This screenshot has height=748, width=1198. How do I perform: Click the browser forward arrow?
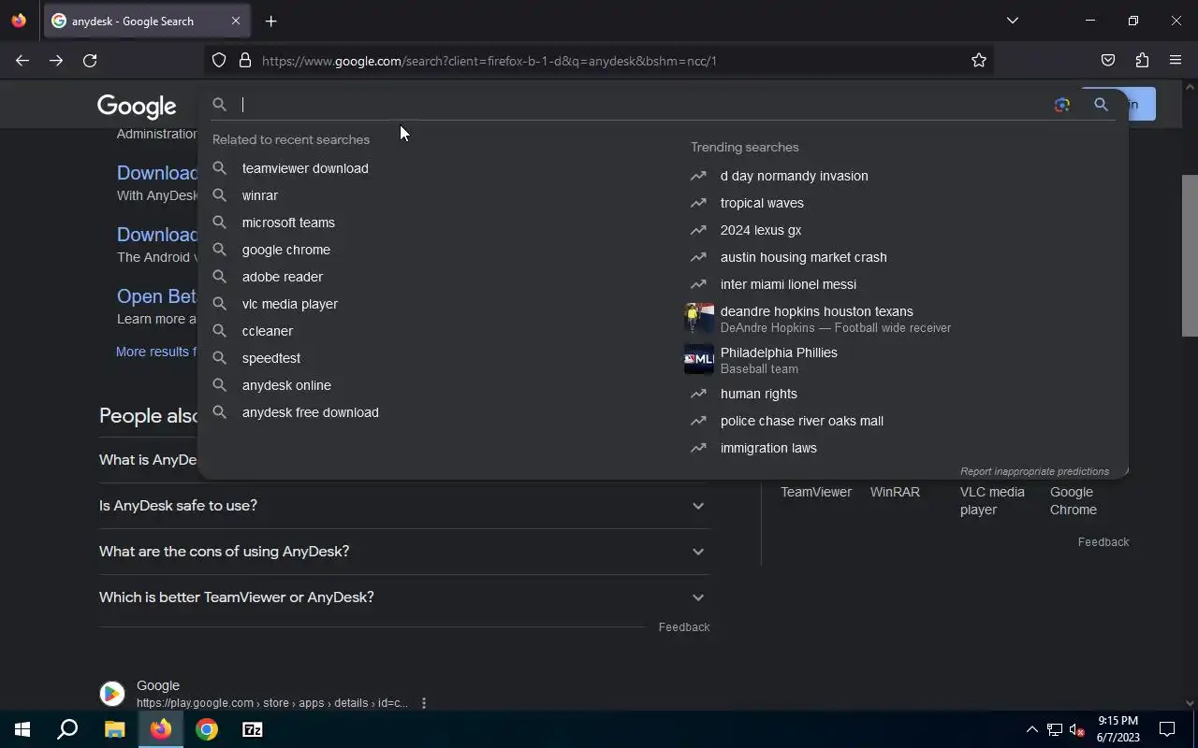56,61
